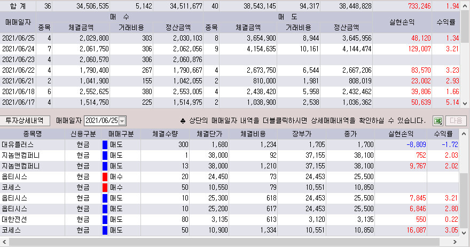Select the 매매구분 column header
Image resolution: width=470 pixels, height=247 pixels.
click(x=121, y=134)
